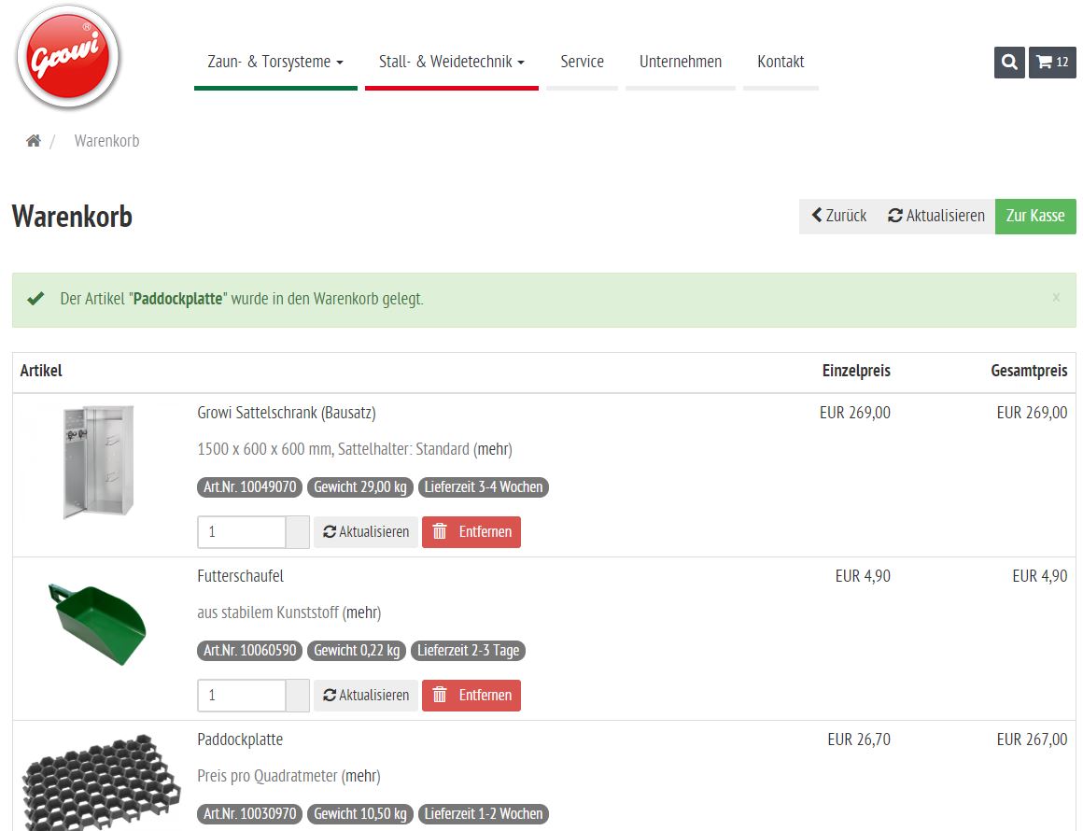This screenshot has width=1083, height=831.
Task: Open the search magnifier icon
Action: pyautogui.click(x=1009, y=63)
